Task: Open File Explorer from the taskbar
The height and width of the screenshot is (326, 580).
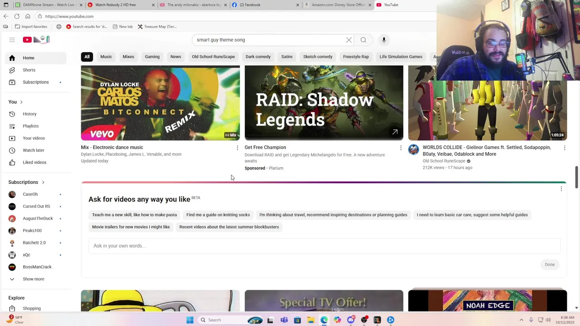Action: pyautogui.click(x=311, y=320)
